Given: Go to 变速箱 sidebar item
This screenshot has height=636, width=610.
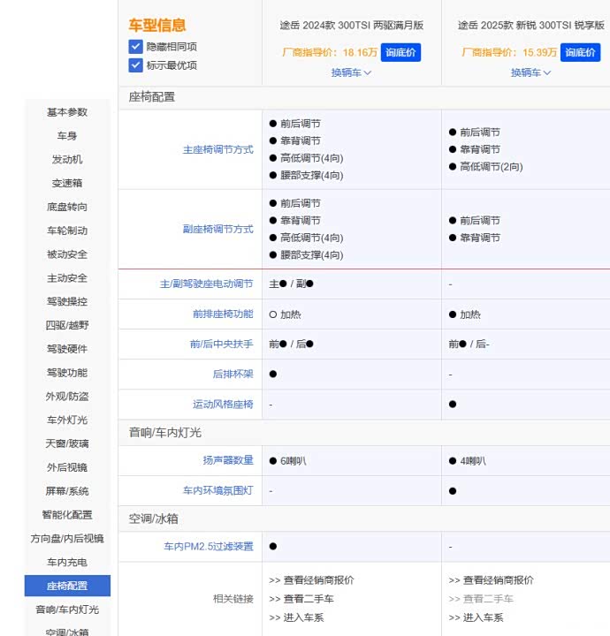Looking at the screenshot, I should (x=67, y=184).
